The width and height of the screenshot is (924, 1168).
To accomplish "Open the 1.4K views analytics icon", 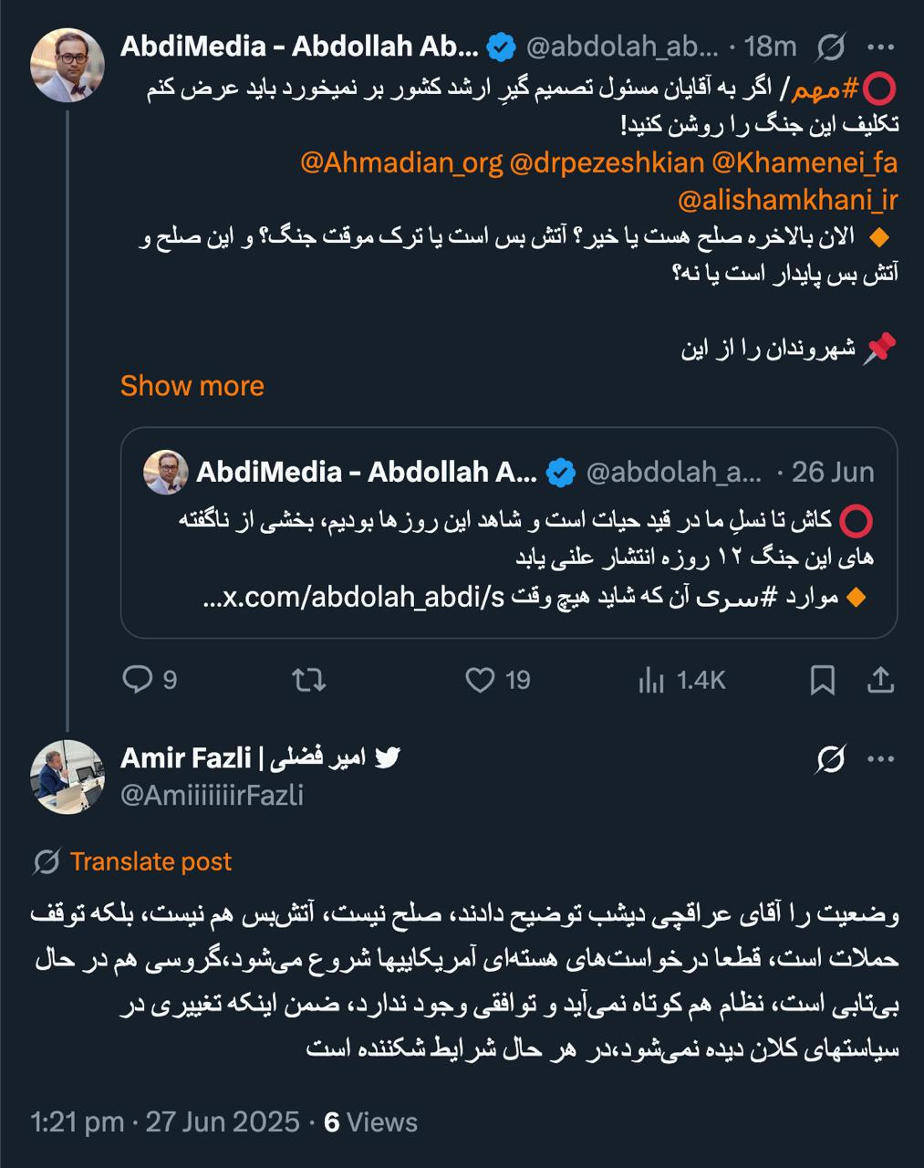I will pos(651,681).
